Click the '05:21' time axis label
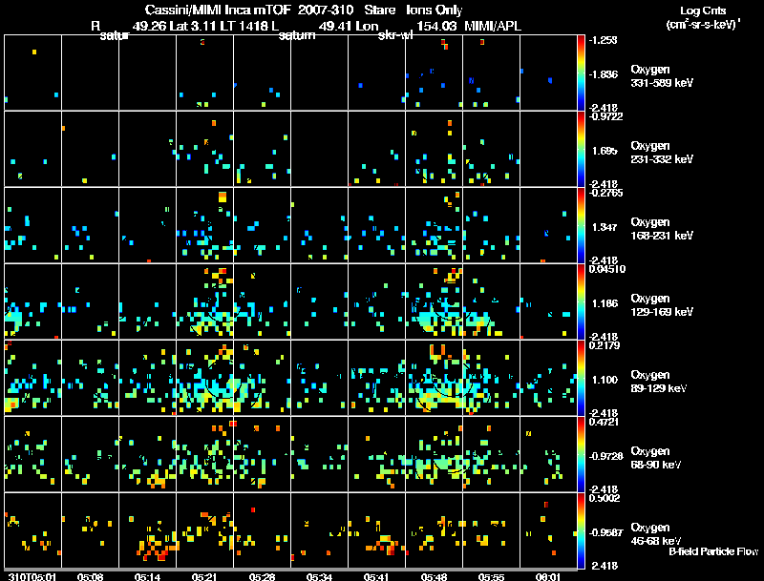 204,577
